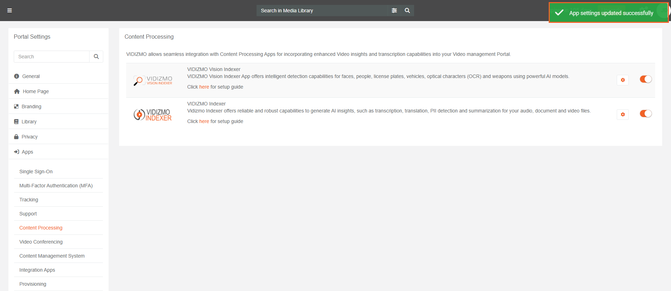Go to Video Conferencing settings
This screenshot has width=671, height=291.
point(41,242)
